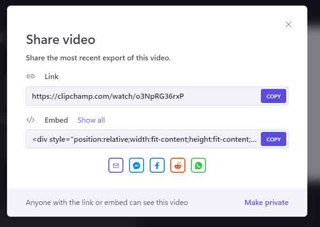Image resolution: width=320 pixels, height=227 pixels.
Task: Make the video private
Action: coord(267,203)
